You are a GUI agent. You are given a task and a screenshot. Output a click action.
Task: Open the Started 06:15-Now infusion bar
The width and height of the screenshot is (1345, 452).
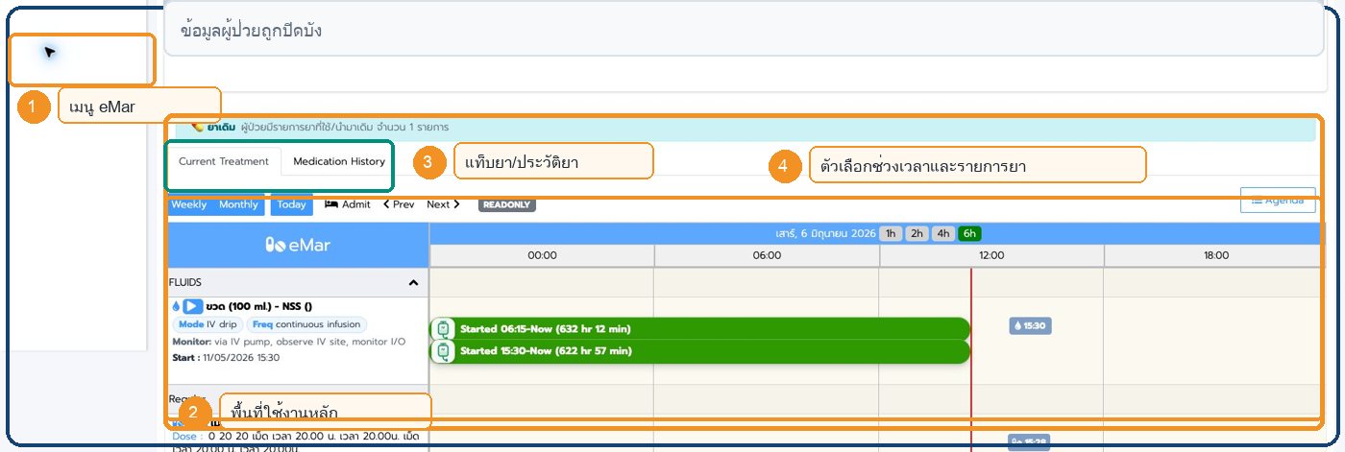pyautogui.click(x=699, y=329)
